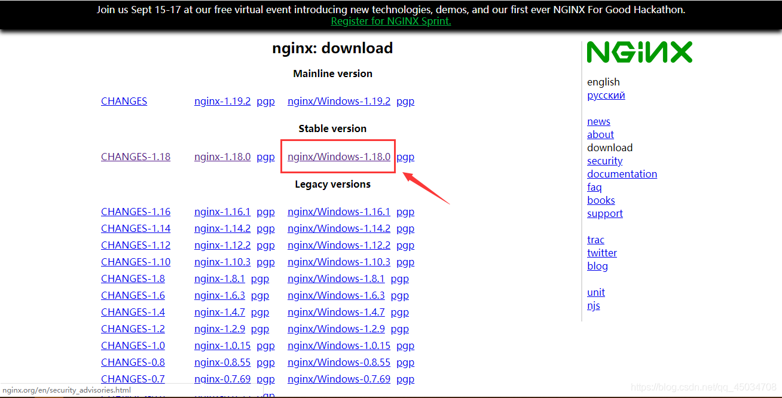Open the faq page
Viewport: 782px width, 398px height.
[x=594, y=187]
